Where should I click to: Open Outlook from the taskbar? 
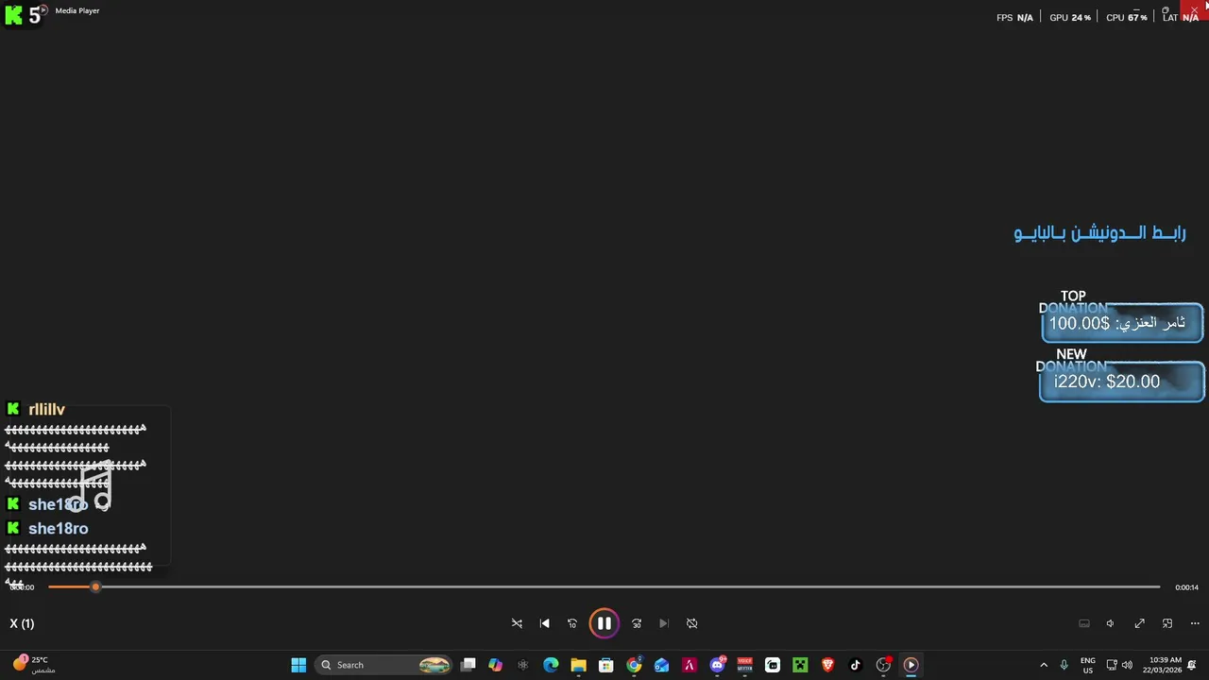pos(661,665)
